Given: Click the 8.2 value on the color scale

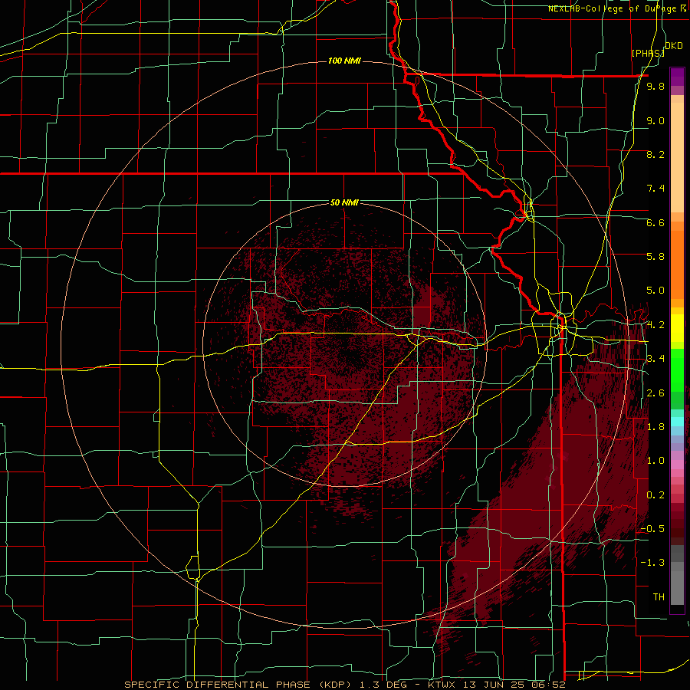Looking at the screenshot, I should pos(655,154).
